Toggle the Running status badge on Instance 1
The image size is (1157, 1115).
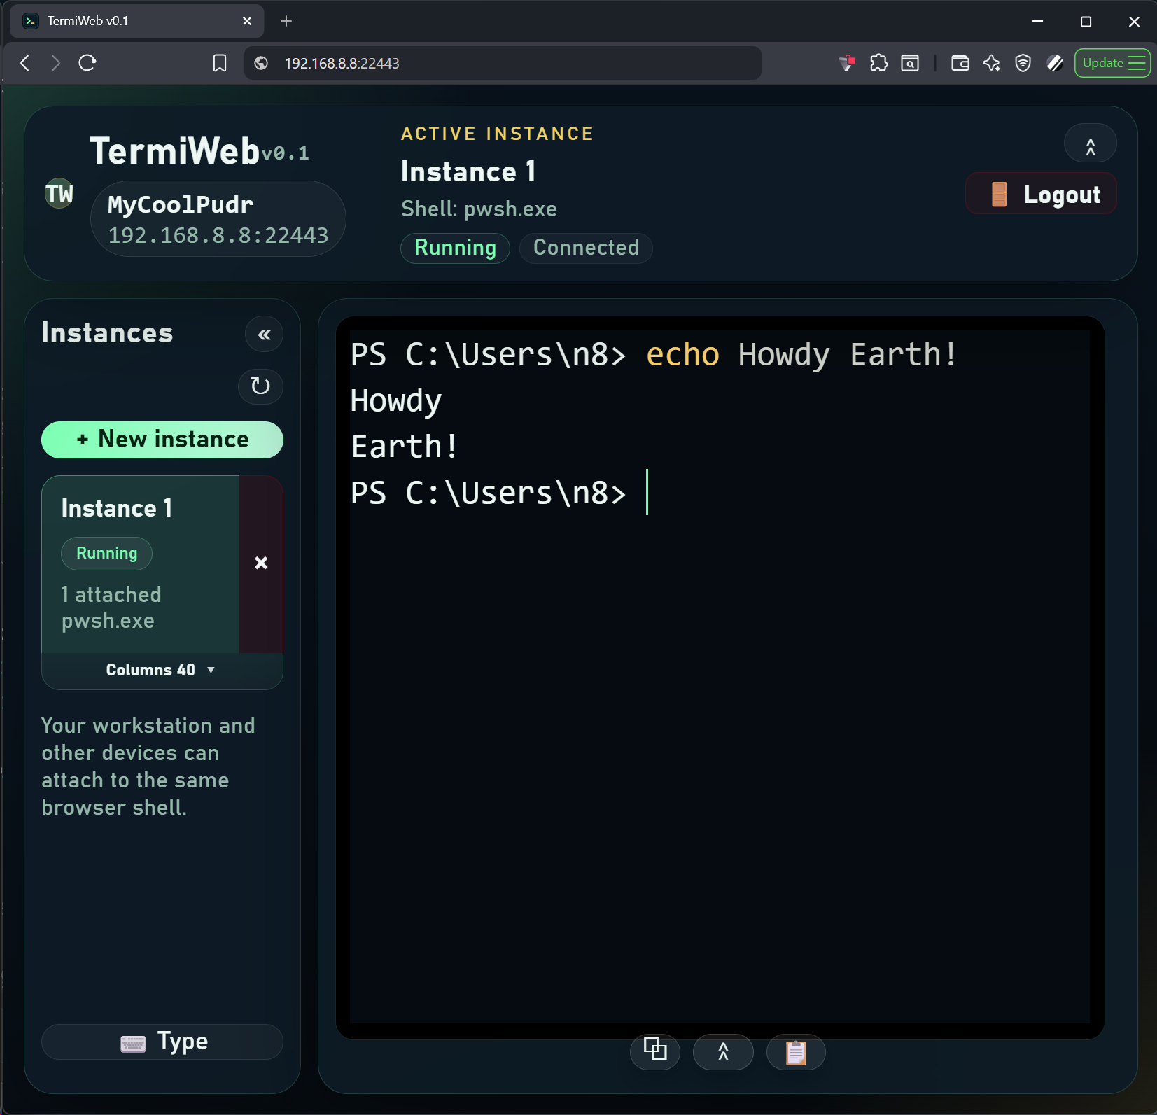click(x=106, y=553)
